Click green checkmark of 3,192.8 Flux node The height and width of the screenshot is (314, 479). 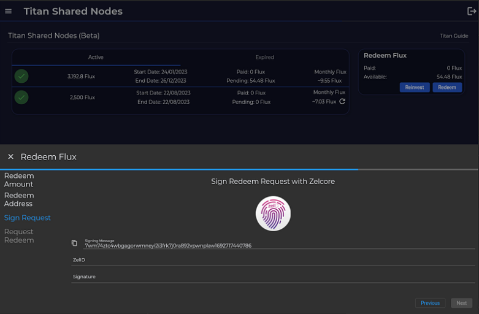pyautogui.click(x=21, y=77)
